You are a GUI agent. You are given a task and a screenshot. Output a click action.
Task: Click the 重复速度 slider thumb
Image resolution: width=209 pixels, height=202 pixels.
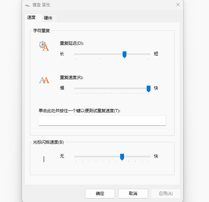[148, 89]
